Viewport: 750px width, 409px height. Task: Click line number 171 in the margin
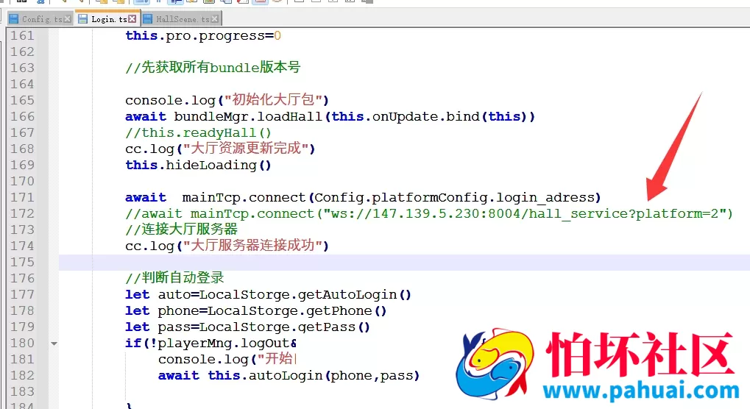[x=23, y=197]
